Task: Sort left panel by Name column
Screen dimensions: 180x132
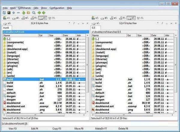Action: pos(20,35)
